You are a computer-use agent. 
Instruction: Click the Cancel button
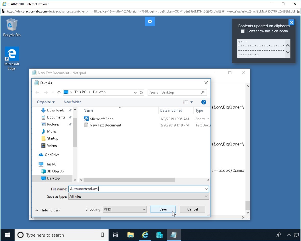[192, 209]
